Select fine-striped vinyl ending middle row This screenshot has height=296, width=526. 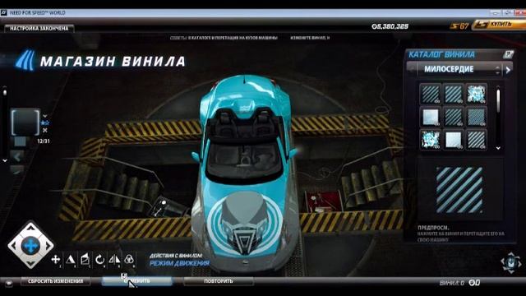coord(477,117)
